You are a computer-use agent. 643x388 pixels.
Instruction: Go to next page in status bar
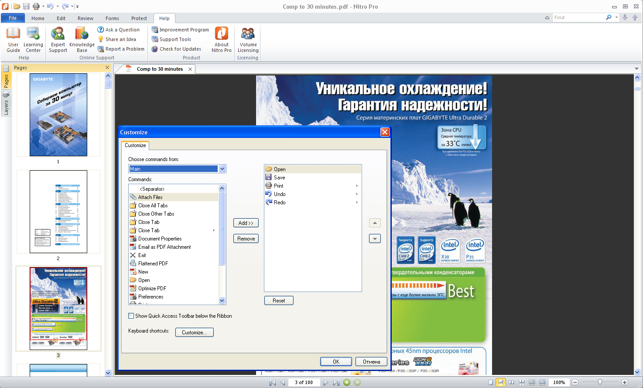pos(325,382)
